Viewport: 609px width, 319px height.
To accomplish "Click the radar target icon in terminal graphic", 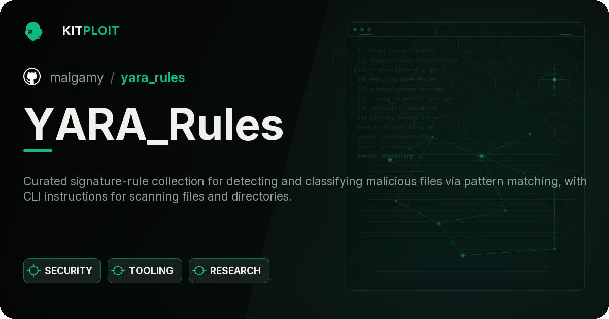I will [554, 79].
